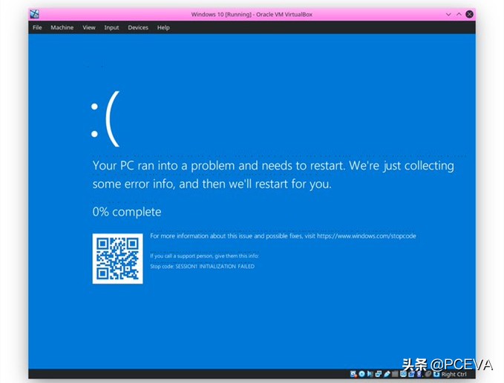Open the Input menu
Viewport: 504px width, 383px height.
click(x=111, y=27)
